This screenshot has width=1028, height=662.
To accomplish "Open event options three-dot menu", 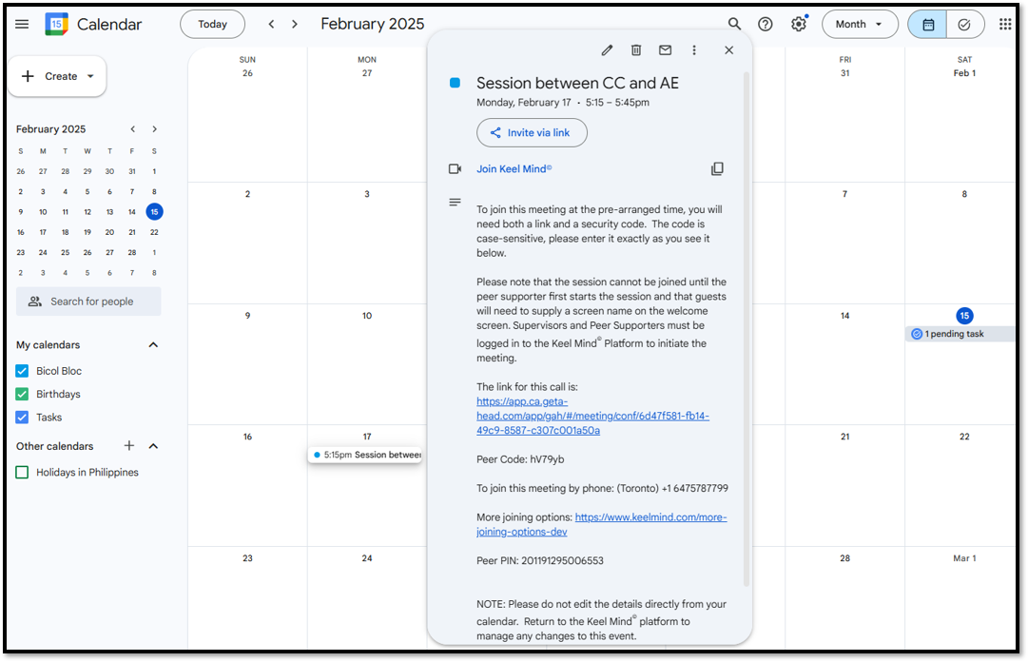I will pos(694,49).
